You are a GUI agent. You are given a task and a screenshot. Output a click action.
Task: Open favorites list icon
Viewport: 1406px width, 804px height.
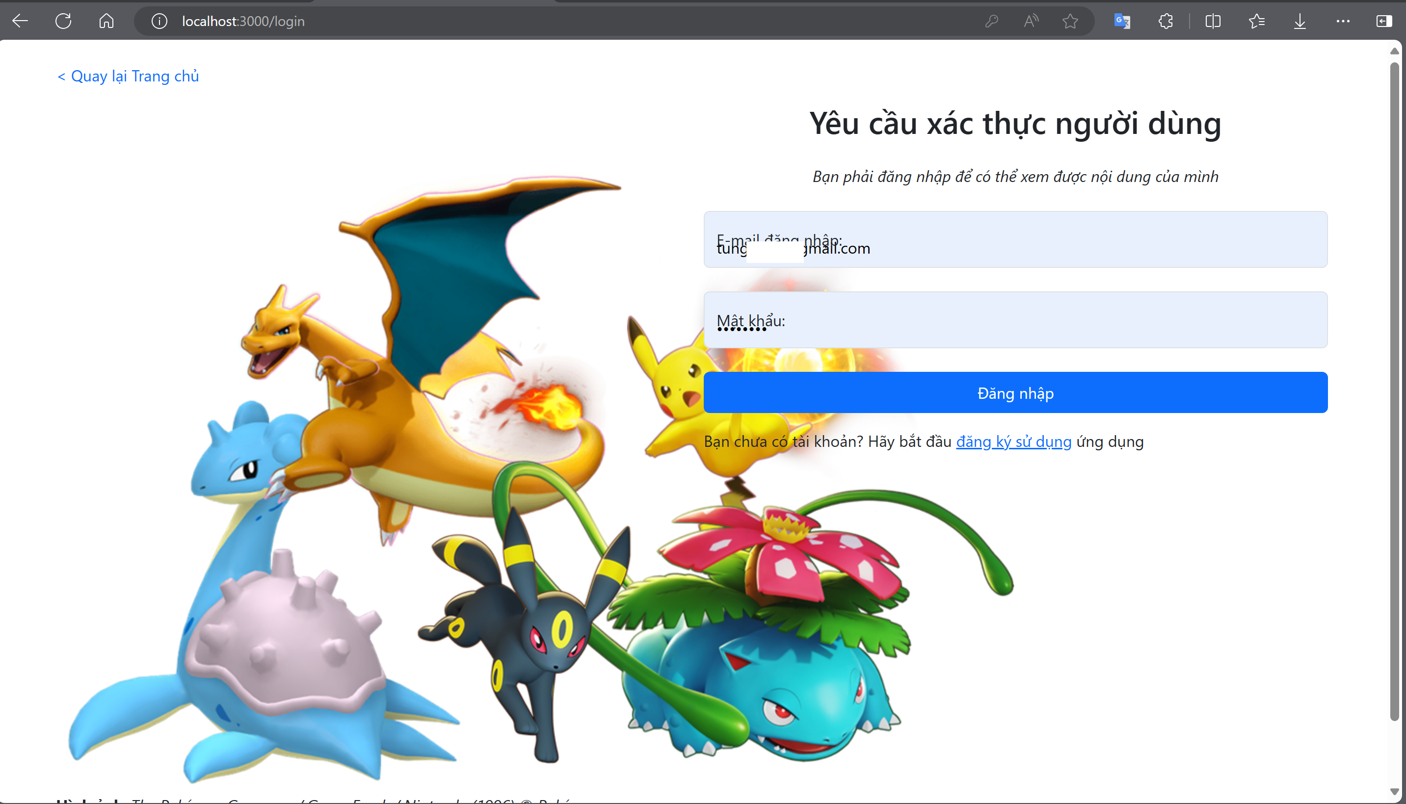coord(1256,21)
